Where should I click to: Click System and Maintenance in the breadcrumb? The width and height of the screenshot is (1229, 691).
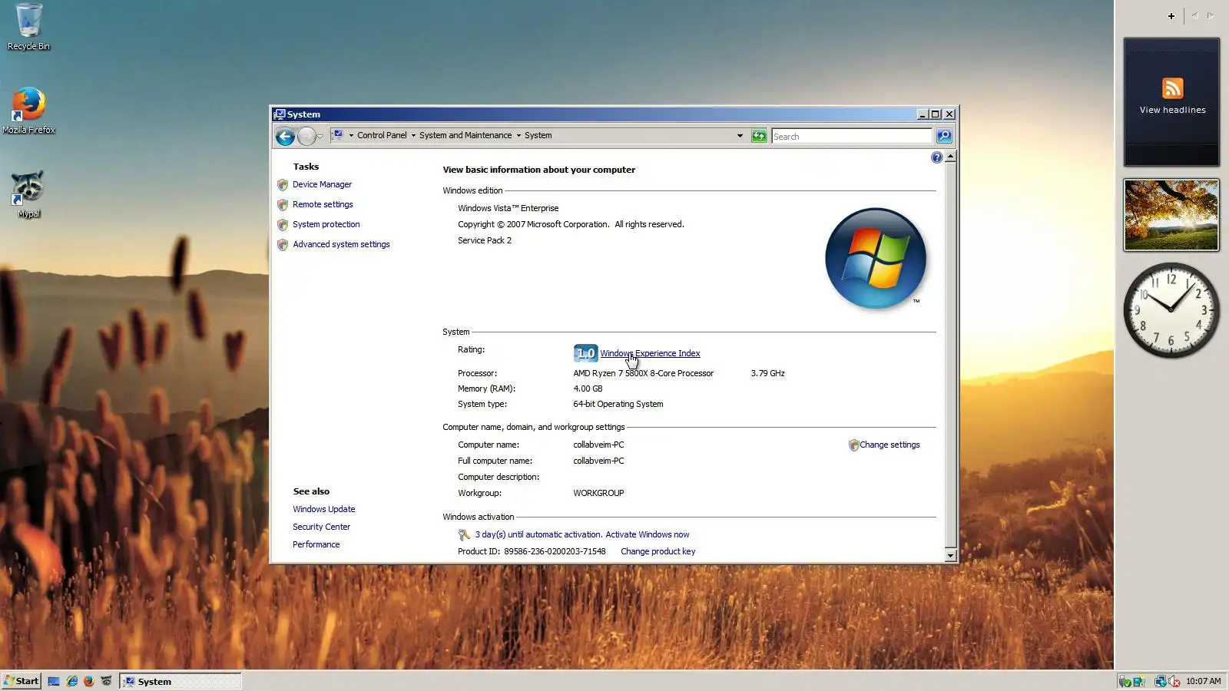point(465,136)
